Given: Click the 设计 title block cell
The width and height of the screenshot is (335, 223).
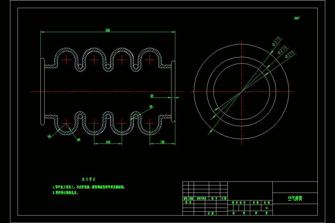Looking at the screenshot, I should click(x=188, y=203).
